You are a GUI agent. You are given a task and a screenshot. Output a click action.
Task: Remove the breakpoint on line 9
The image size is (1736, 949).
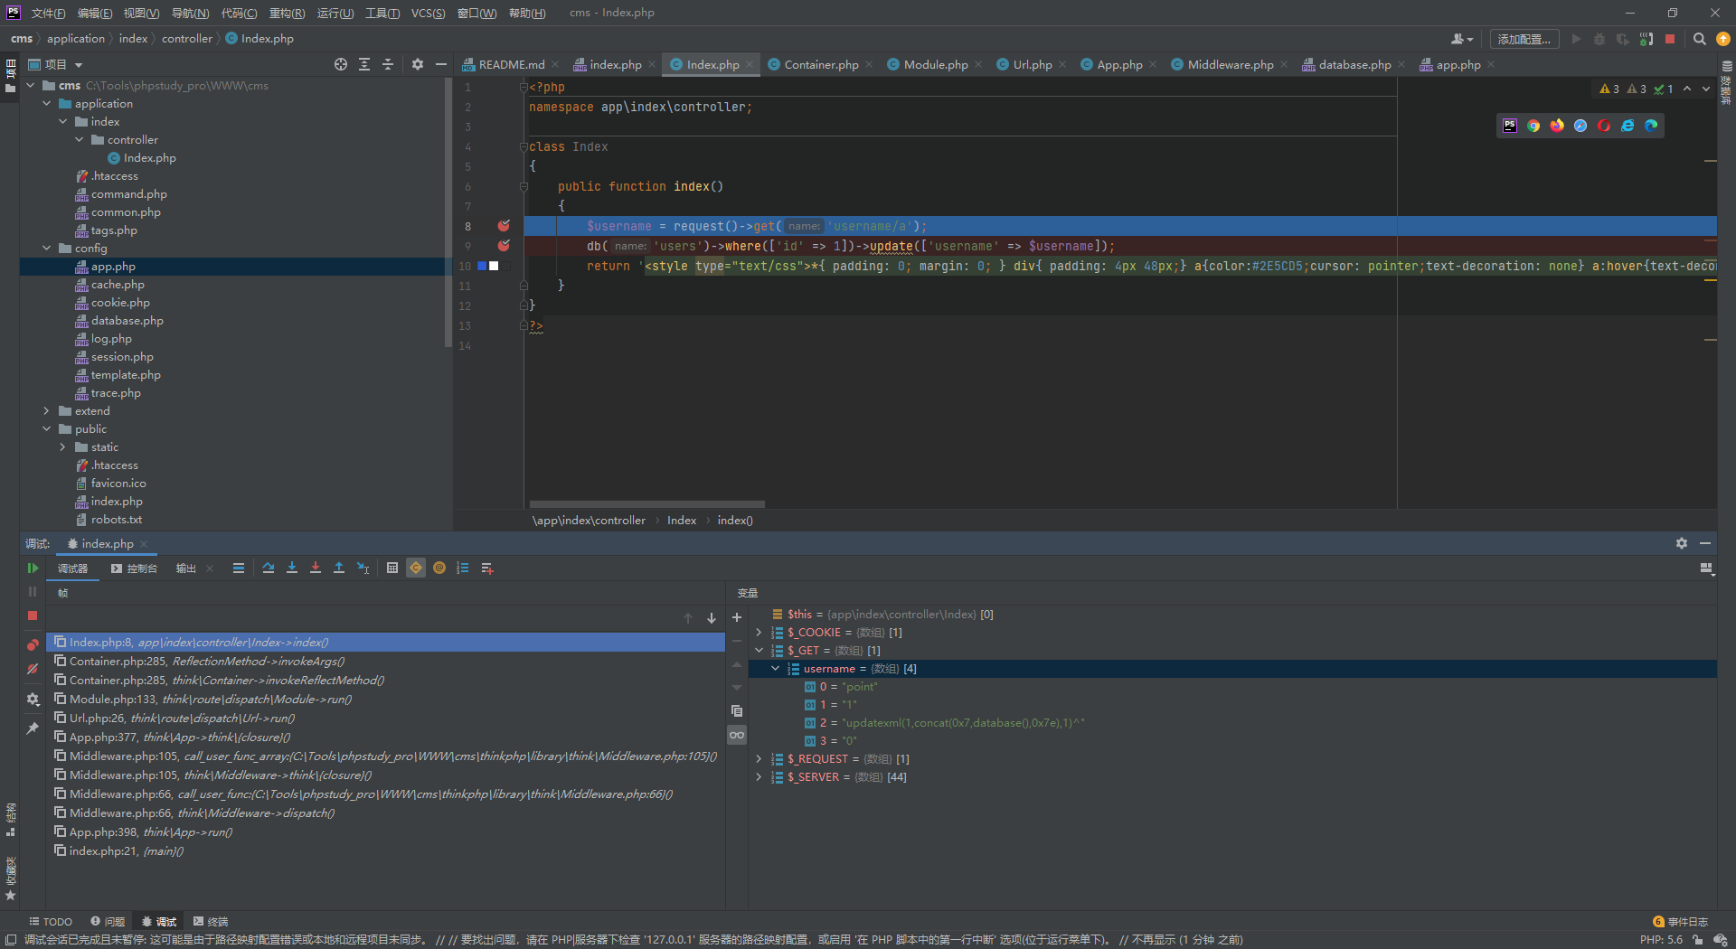click(x=504, y=246)
